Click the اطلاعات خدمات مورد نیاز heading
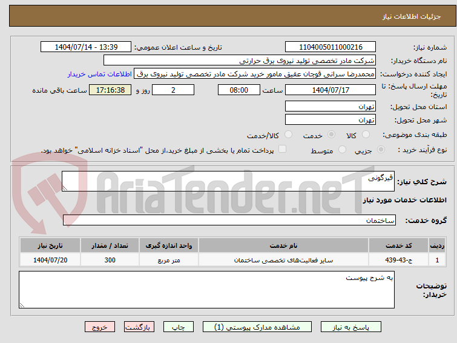 [404, 200]
